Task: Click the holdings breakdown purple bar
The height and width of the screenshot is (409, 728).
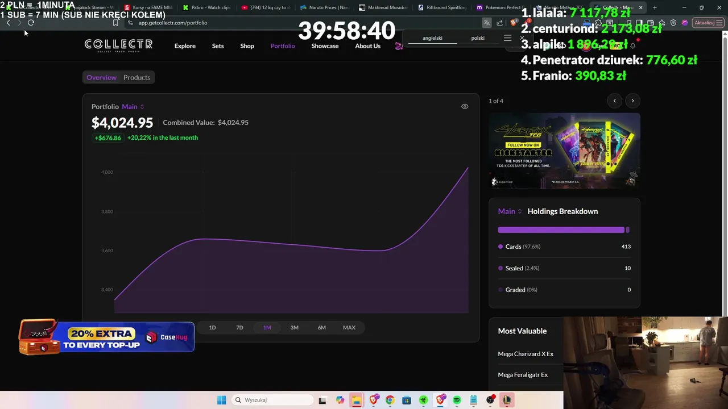Action: (561, 229)
